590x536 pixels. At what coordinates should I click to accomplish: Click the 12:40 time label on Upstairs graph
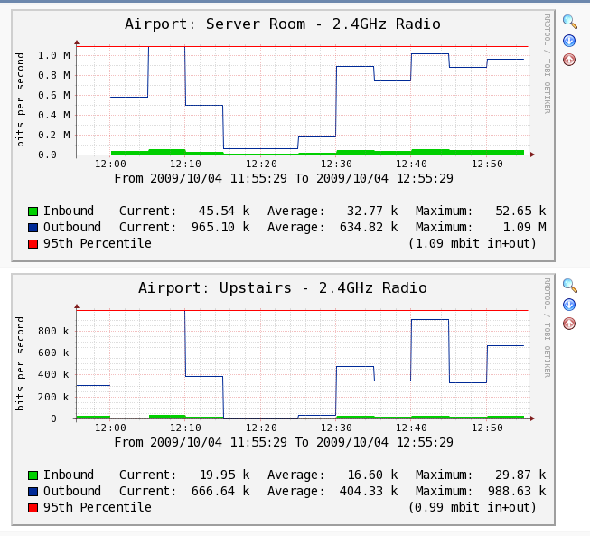[x=411, y=428]
